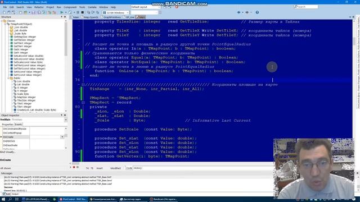Pin the Object Inspector panel

click(61, 115)
